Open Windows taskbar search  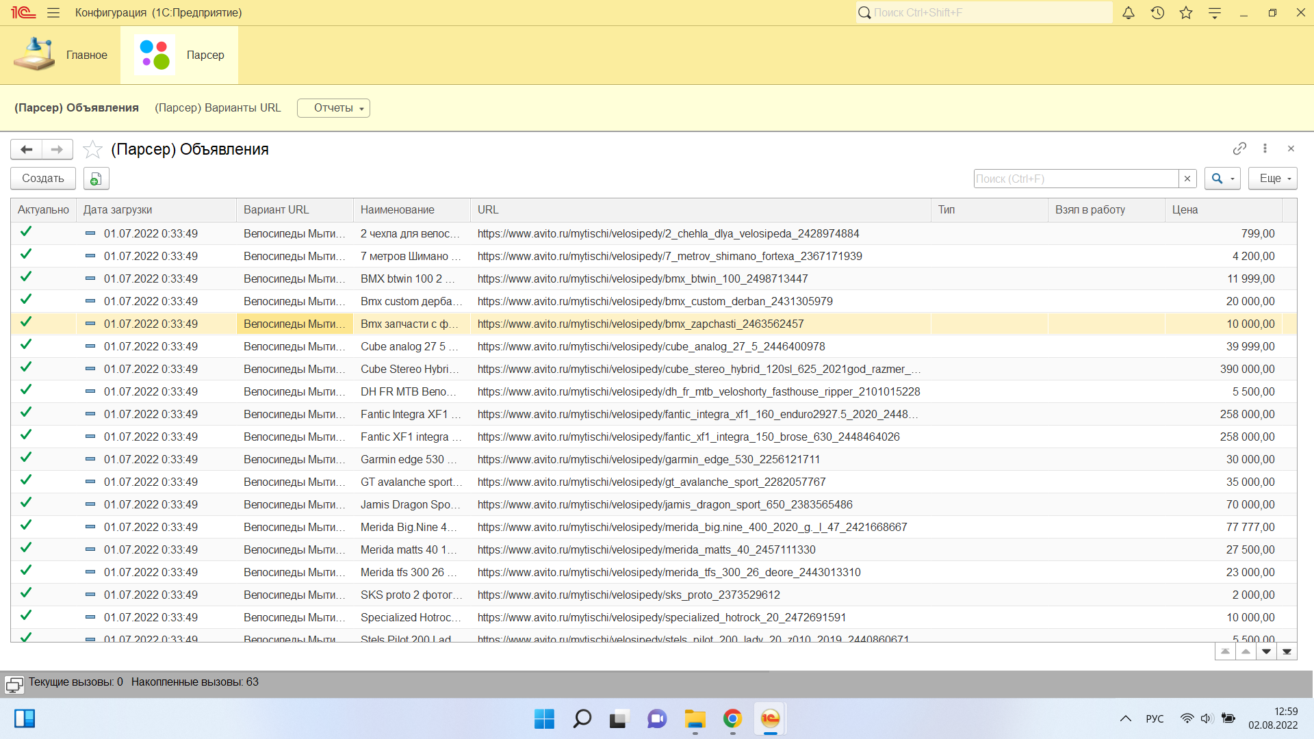pos(582,718)
